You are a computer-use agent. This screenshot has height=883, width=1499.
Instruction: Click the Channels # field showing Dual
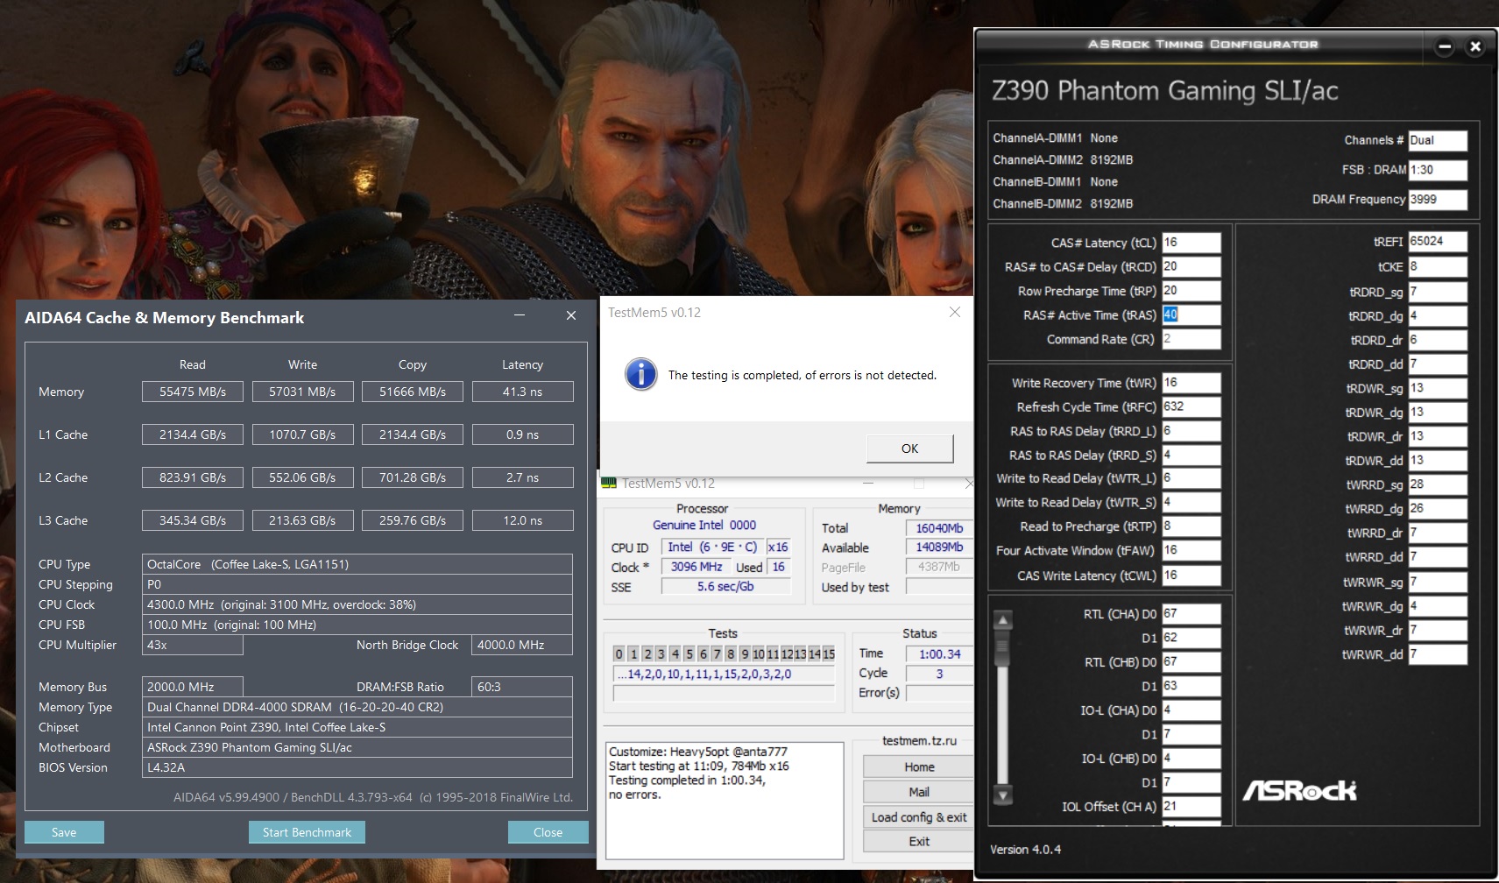coord(1438,140)
